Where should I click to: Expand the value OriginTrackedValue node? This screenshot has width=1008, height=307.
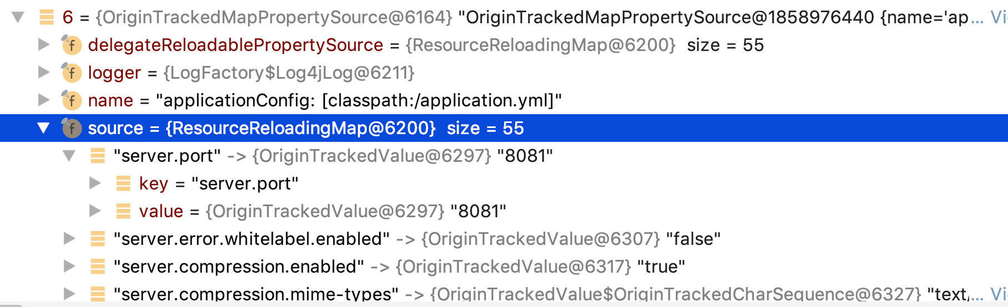pyautogui.click(x=95, y=211)
